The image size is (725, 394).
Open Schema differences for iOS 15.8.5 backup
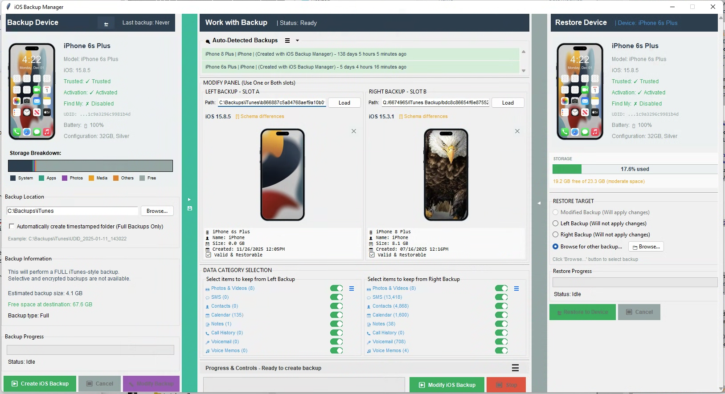(260, 117)
